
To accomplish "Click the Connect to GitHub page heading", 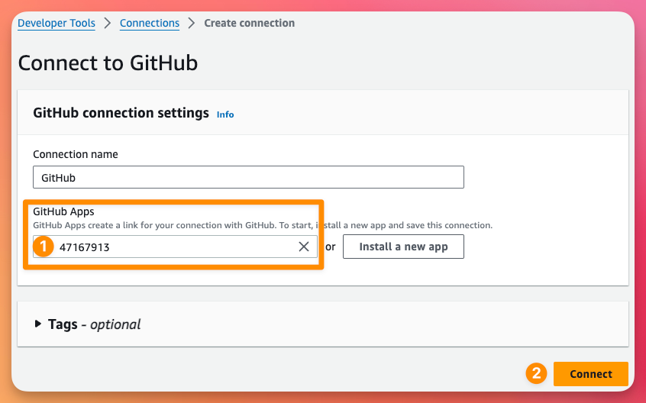I will click(x=108, y=63).
